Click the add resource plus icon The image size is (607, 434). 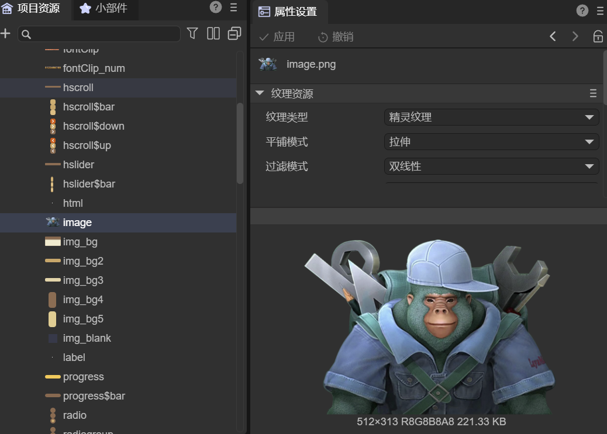coord(6,34)
